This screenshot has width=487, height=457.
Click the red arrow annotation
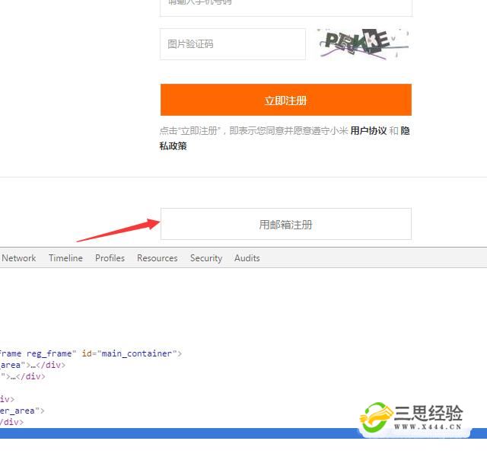coord(118,229)
